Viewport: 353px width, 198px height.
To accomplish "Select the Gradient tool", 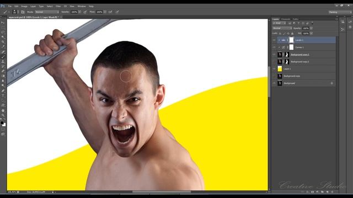I will pyautogui.click(x=3, y=76).
